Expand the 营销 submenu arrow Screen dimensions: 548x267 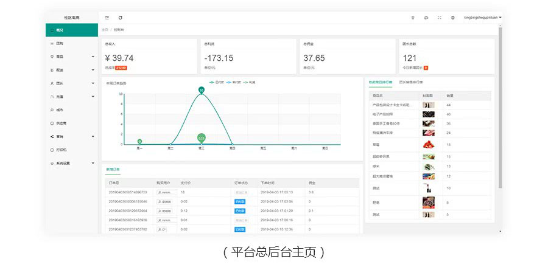pyautogui.click(x=93, y=136)
